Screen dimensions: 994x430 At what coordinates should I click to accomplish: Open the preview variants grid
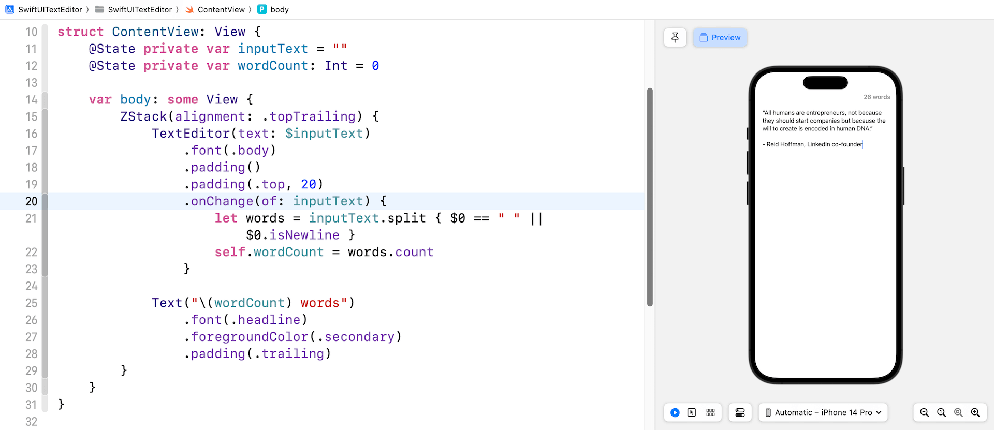710,412
